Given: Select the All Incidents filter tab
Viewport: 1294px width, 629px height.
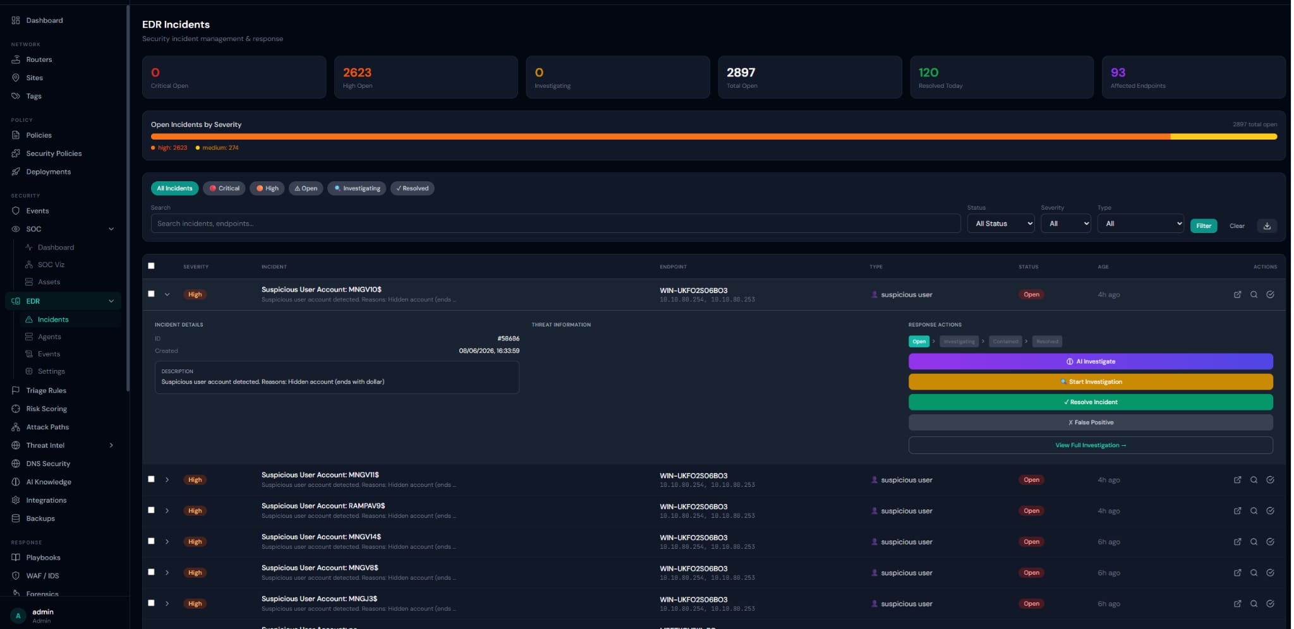Looking at the screenshot, I should (174, 188).
